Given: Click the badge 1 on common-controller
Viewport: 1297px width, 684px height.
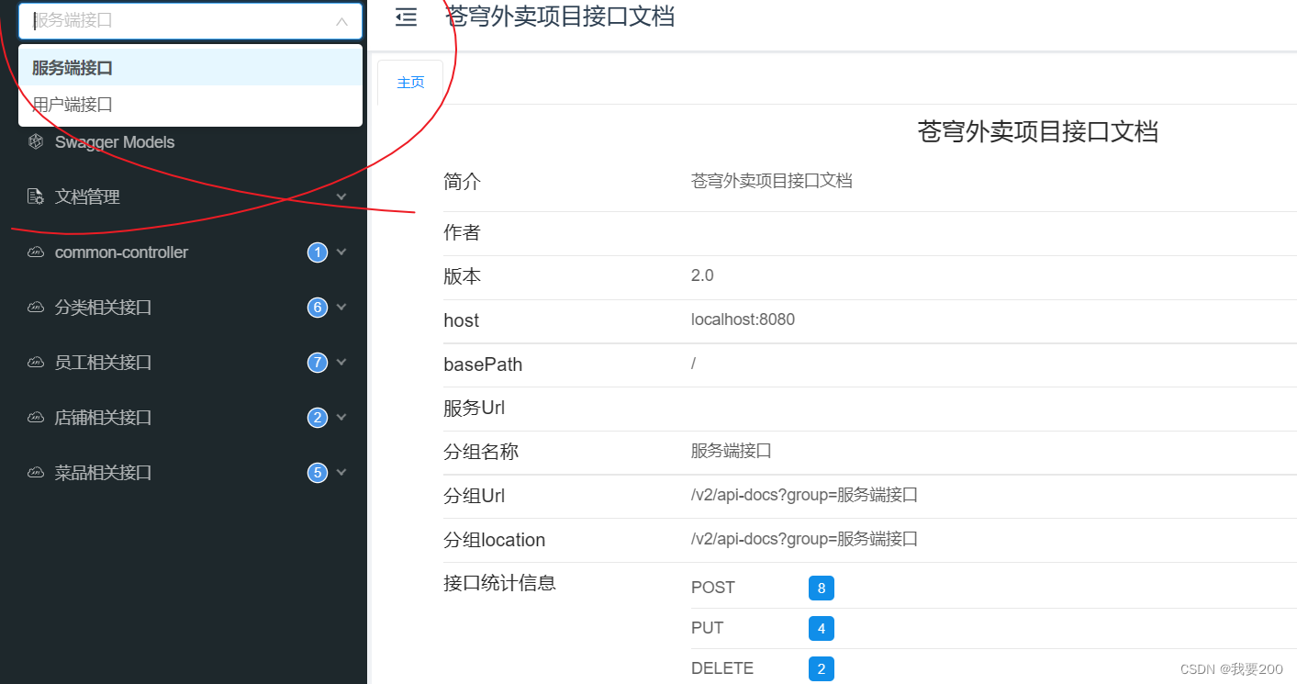Looking at the screenshot, I should coord(318,252).
